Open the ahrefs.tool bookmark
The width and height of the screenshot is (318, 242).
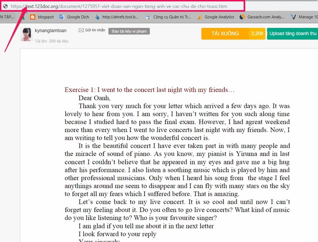pyautogui.click(x=116, y=17)
